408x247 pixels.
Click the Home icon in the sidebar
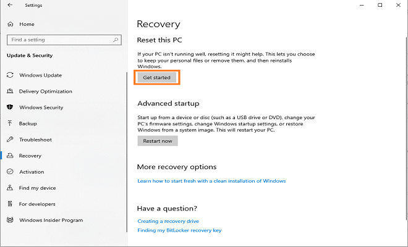point(11,24)
